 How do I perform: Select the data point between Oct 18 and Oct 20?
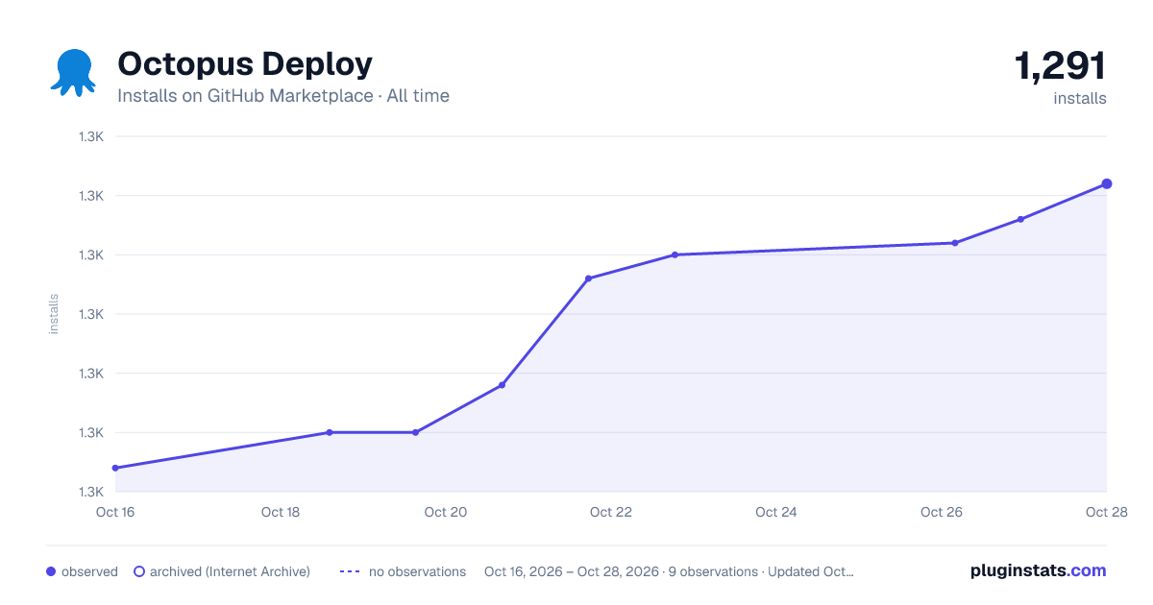point(330,432)
